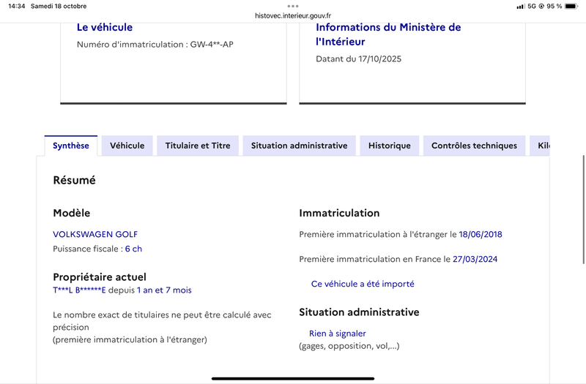This screenshot has height=384, width=586.
Task: Open the Titulaire et Titre tab
Action: [x=198, y=146]
